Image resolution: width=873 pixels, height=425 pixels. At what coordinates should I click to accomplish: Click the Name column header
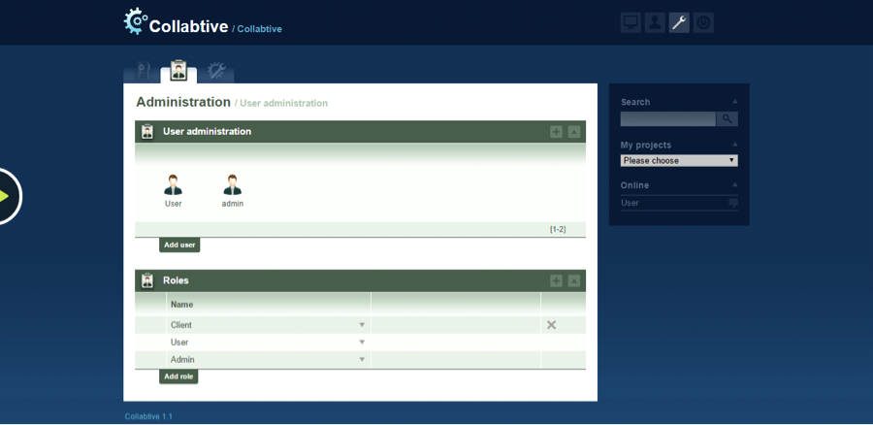(182, 304)
